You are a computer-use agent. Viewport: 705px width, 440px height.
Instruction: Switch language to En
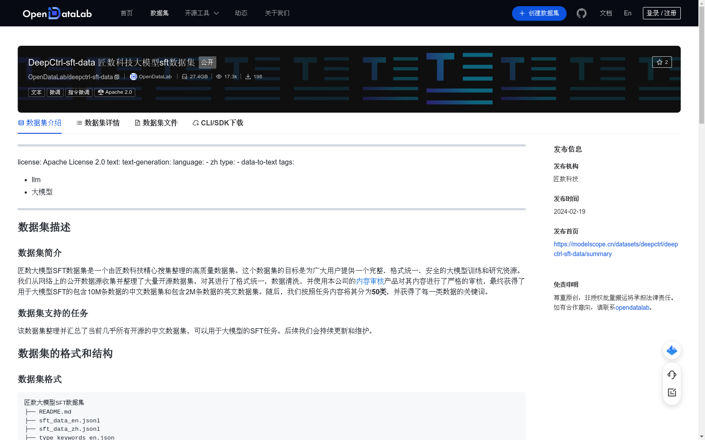point(627,13)
